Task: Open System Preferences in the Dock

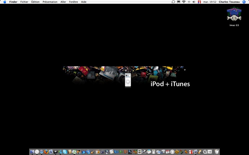Action: click(x=209, y=152)
